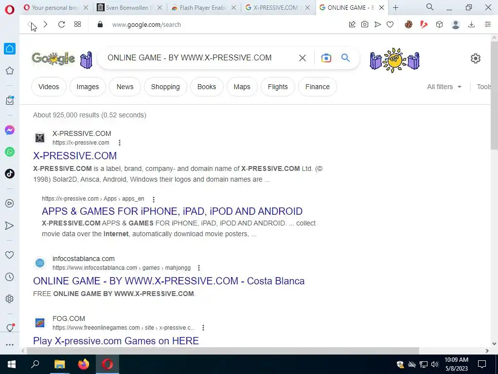The height and width of the screenshot is (374, 498).
Task: Open more options for FOG.COM result
Action: (203, 328)
